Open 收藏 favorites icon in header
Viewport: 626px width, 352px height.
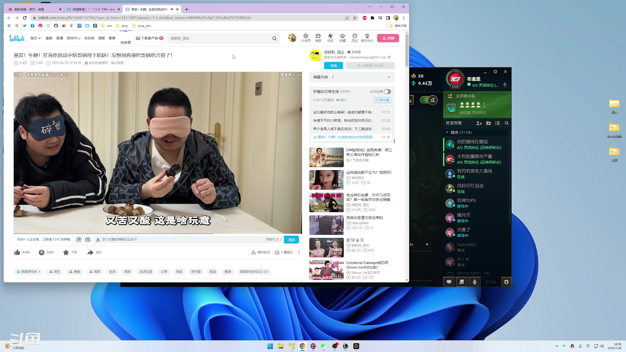(x=342, y=38)
